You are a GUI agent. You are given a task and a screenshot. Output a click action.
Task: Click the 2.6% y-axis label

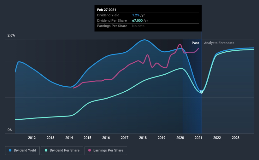click(11, 35)
